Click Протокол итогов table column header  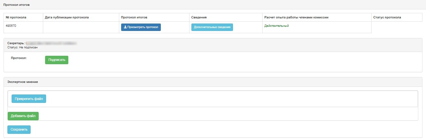(x=134, y=17)
